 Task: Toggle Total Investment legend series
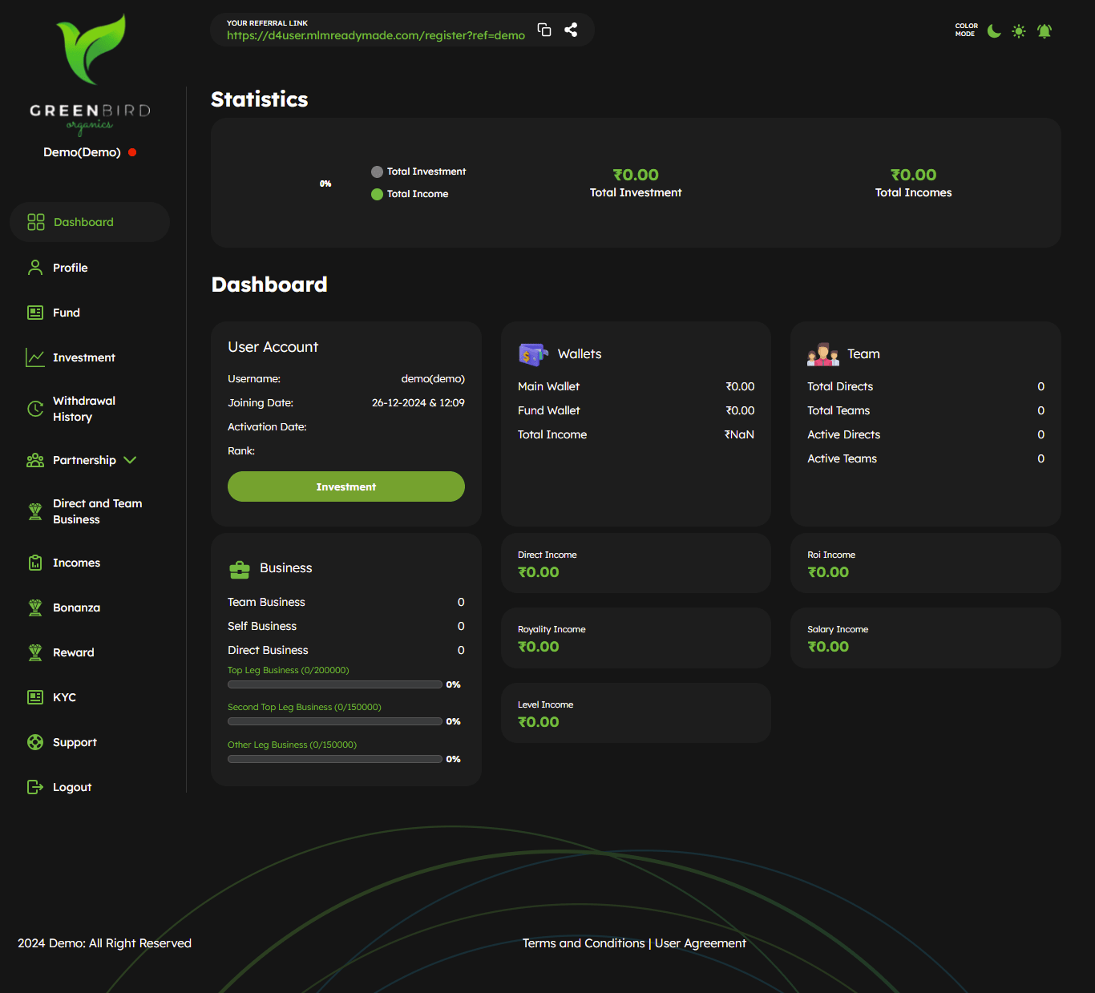[x=418, y=172]
